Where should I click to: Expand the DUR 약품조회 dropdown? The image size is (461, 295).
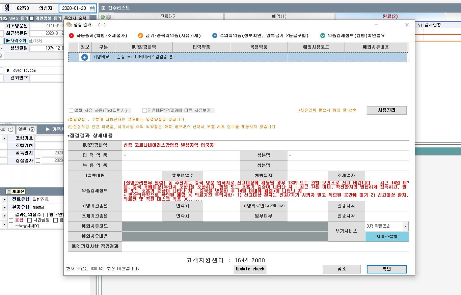coord(405,226)
